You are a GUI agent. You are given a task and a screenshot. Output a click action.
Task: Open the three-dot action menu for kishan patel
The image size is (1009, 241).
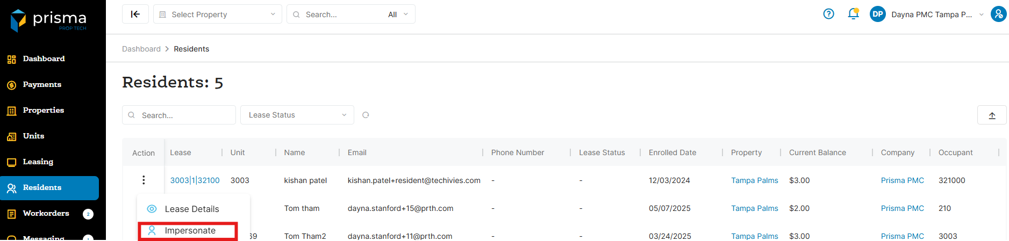tap(144, 180)
